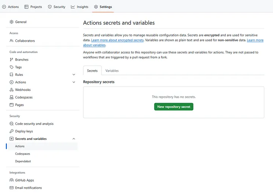Click the Actions play icon in top navigation
Screen dimensions: 273x194
pos(4,7)
